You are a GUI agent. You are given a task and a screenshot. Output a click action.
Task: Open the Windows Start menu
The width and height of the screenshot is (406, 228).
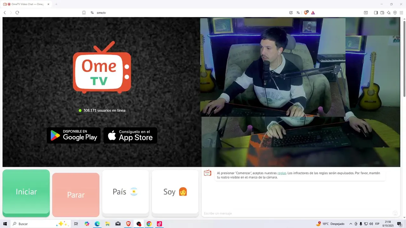(5, 224)
